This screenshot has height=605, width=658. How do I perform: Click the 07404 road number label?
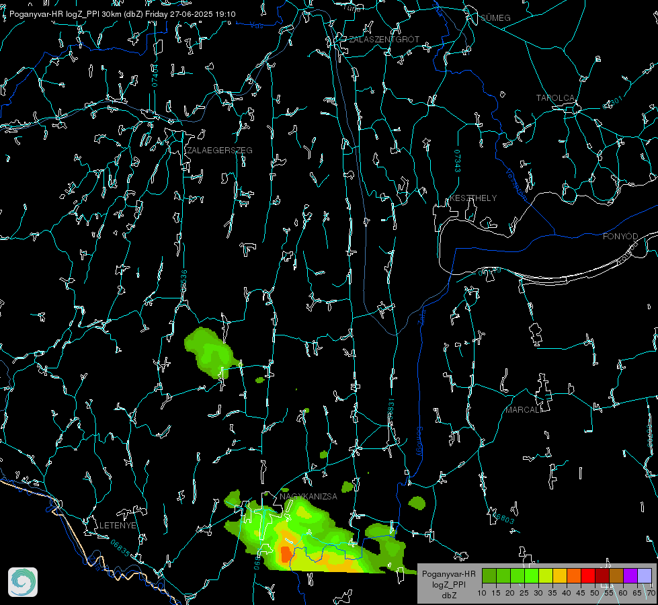[x=155, y=75]
